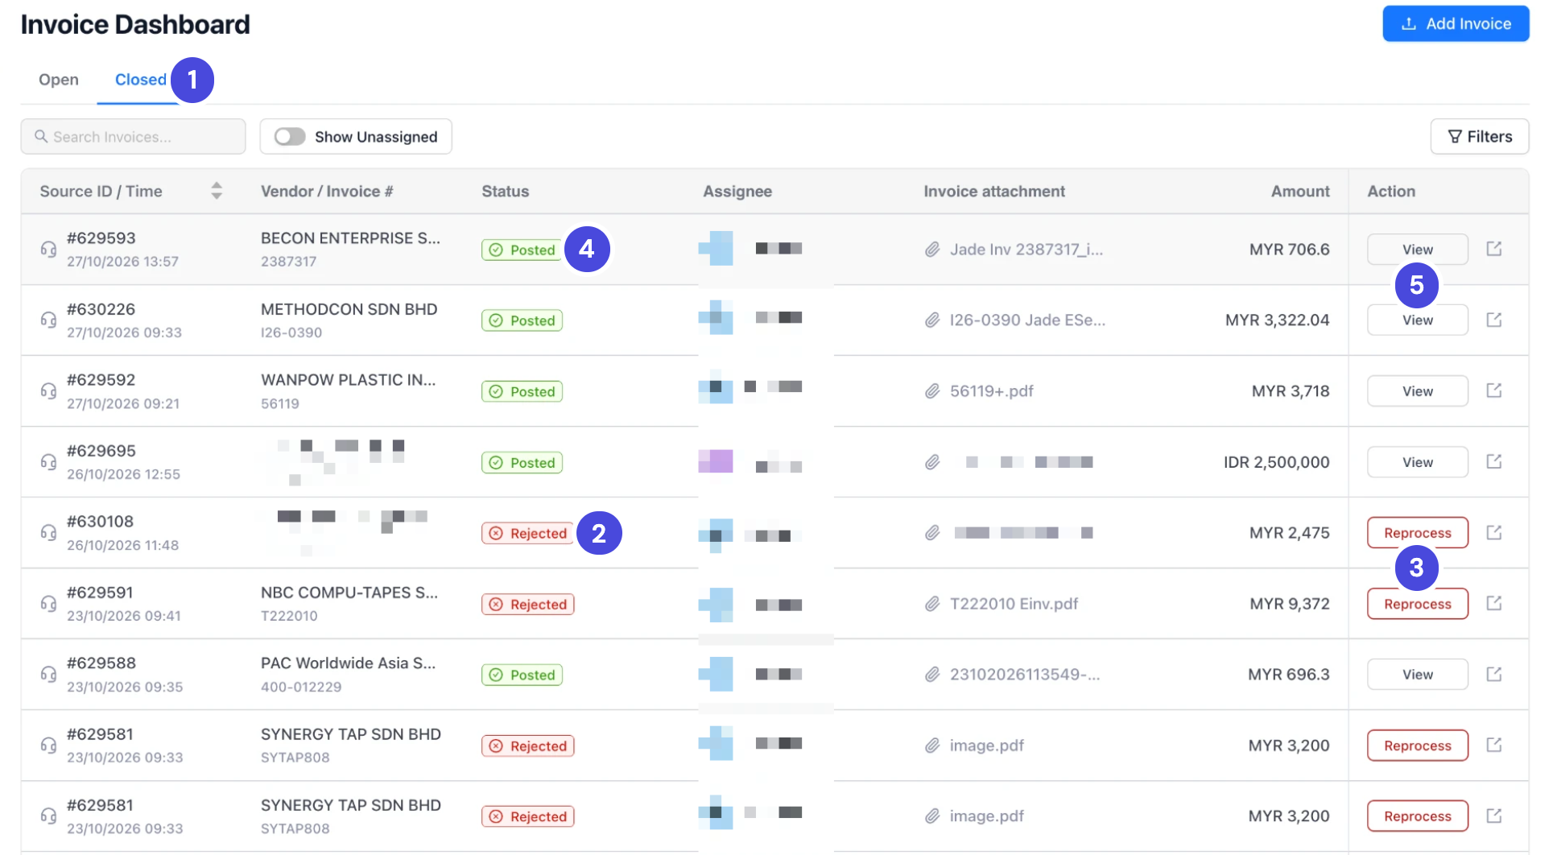Image resolution: width=1553 pixels, height=855 pixels.
Task: Open external link icon for invoice #629588
Action: click(x=1493, y=674)
